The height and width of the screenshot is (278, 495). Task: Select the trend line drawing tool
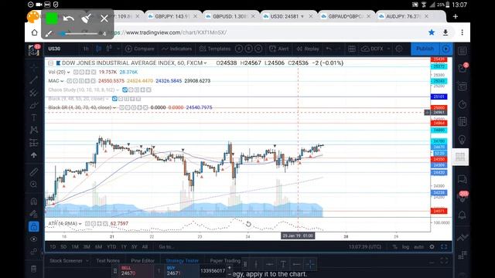(x=33, y=80)
